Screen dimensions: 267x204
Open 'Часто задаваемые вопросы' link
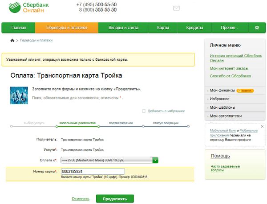225,168
